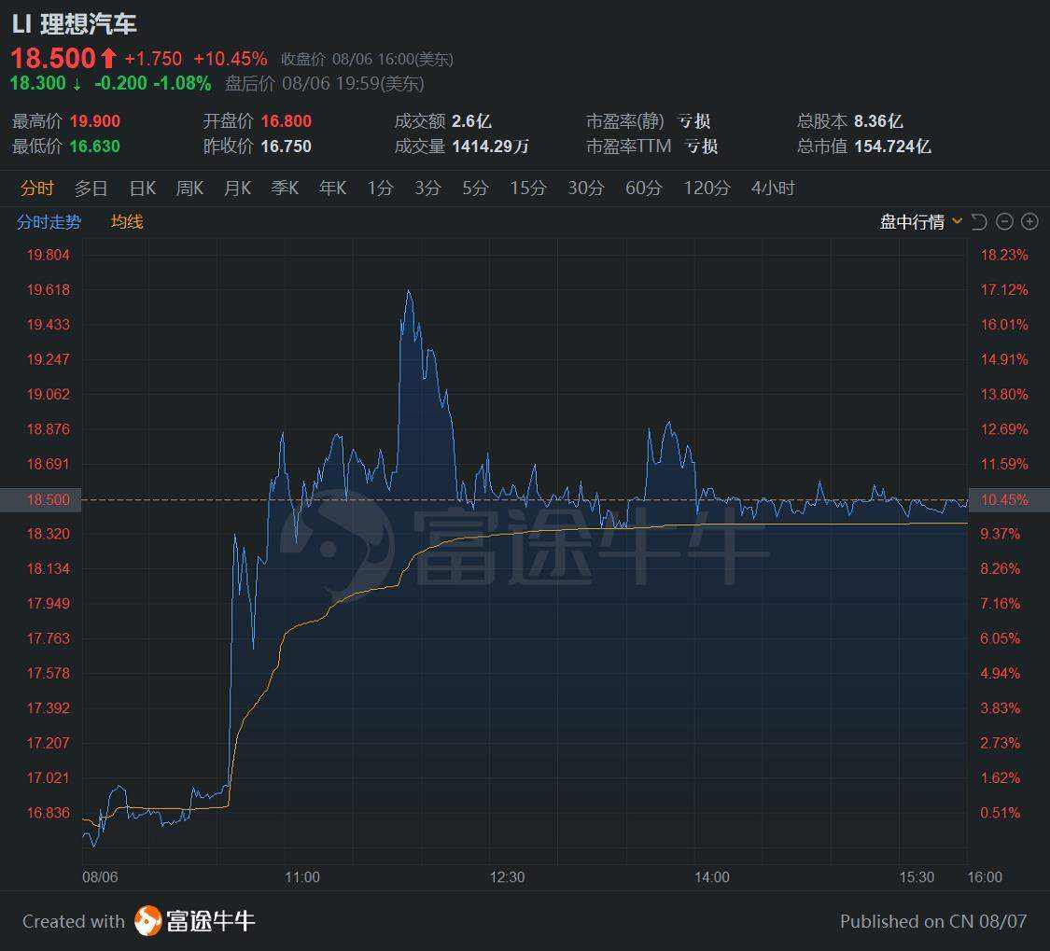Click the 10.45% percent axis marker
1050x951 pixels.
click(x=1009, y=499)
